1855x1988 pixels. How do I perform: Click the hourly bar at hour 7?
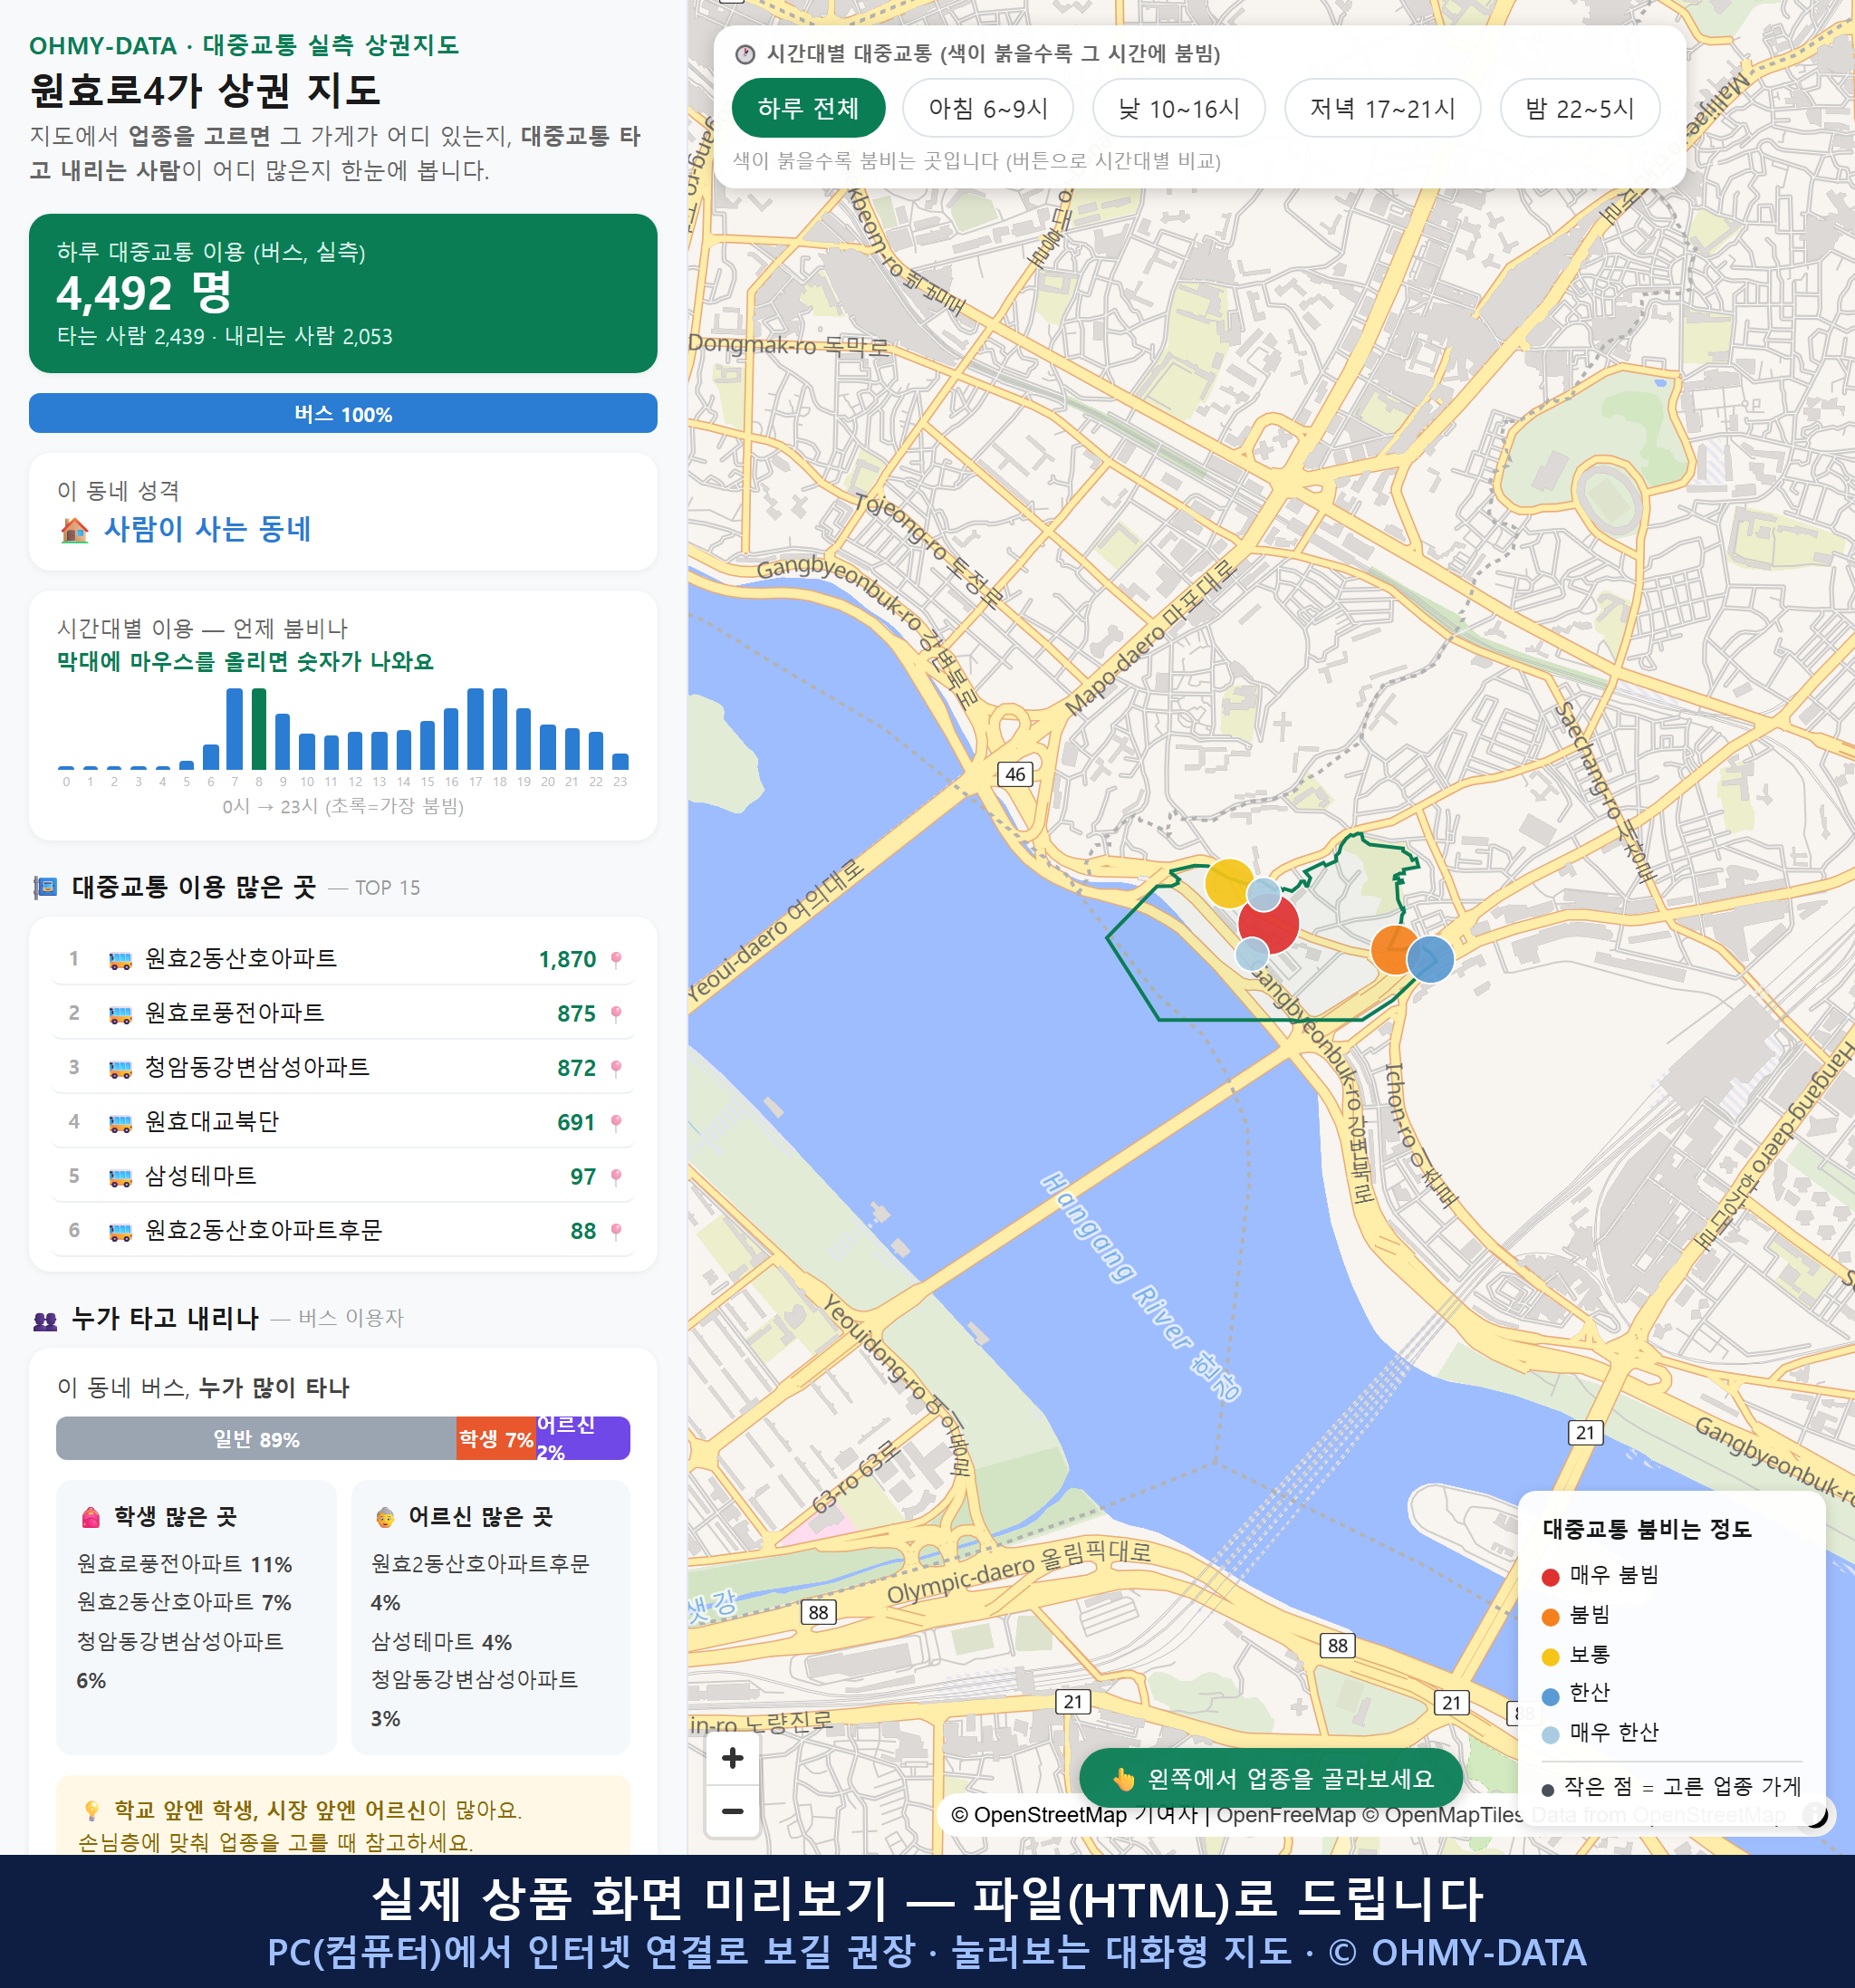[235, 729]
